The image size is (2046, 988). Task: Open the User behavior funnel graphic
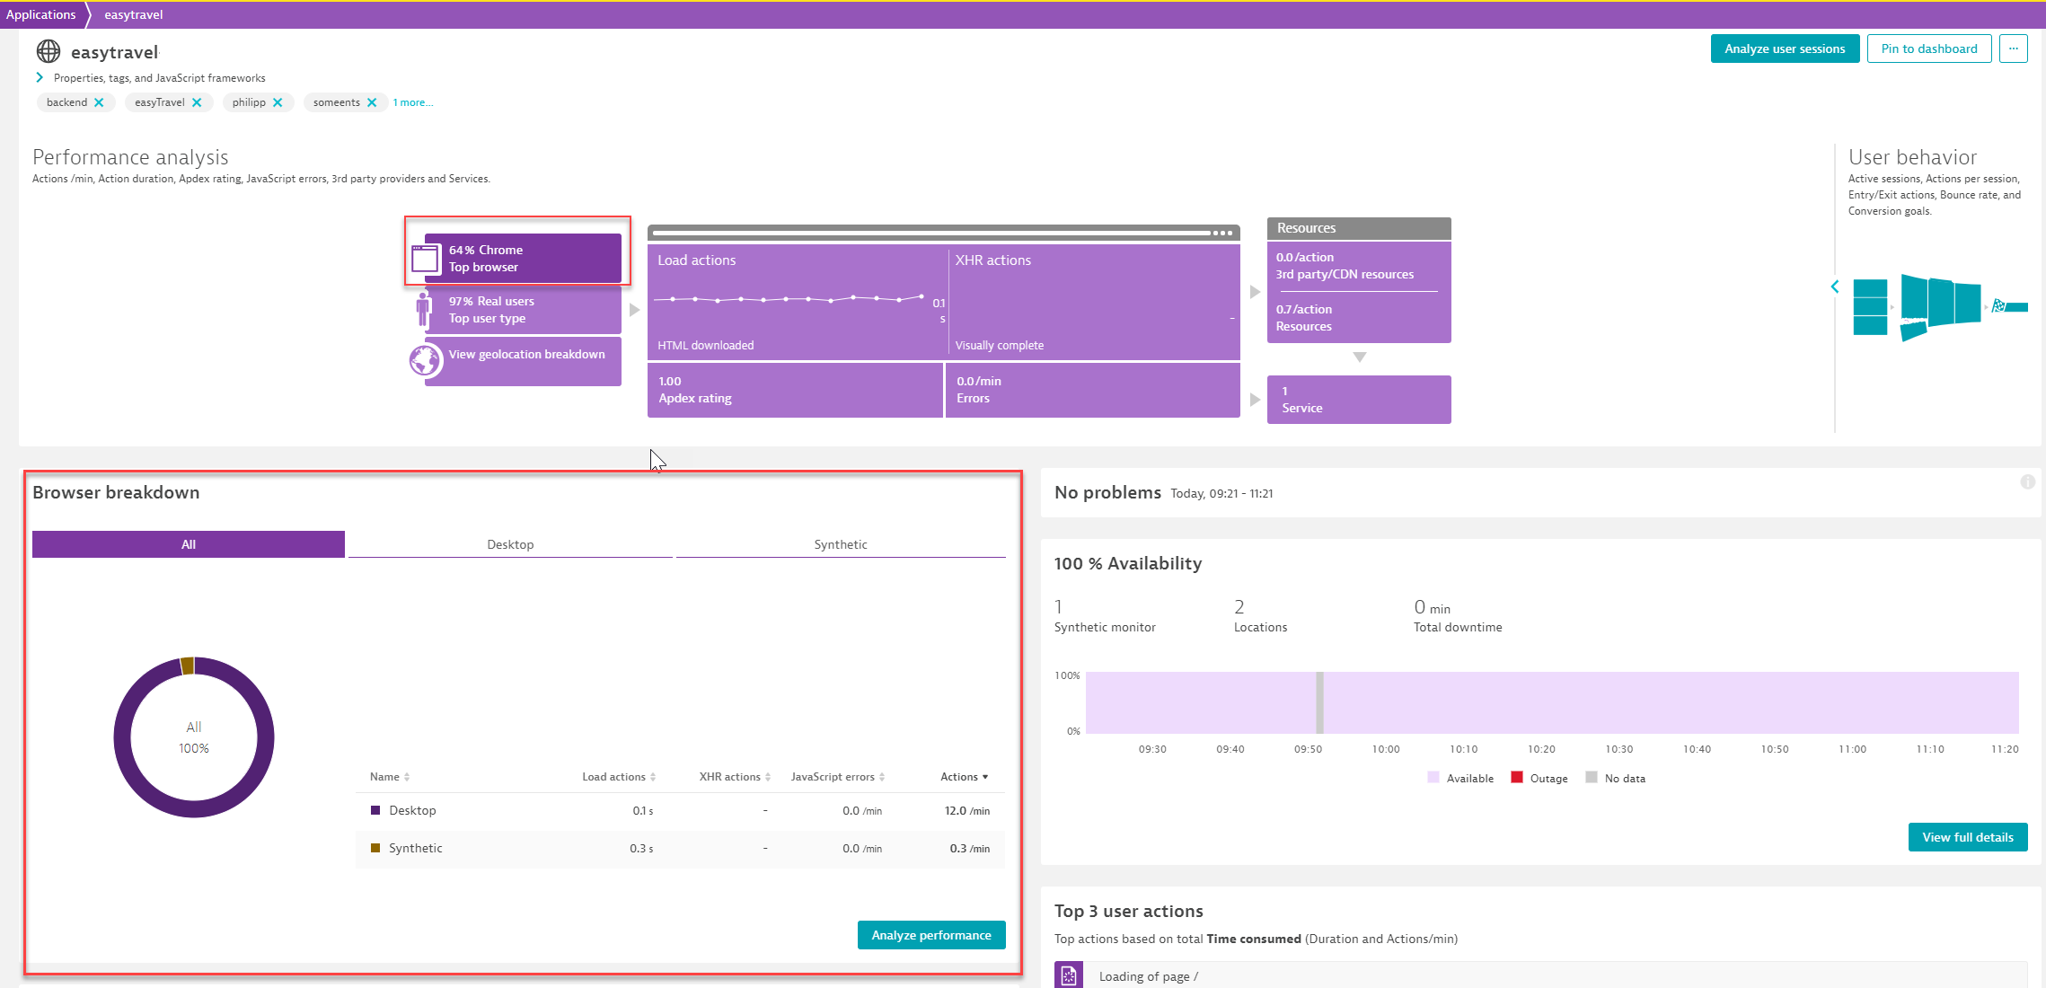(1940, 306)
